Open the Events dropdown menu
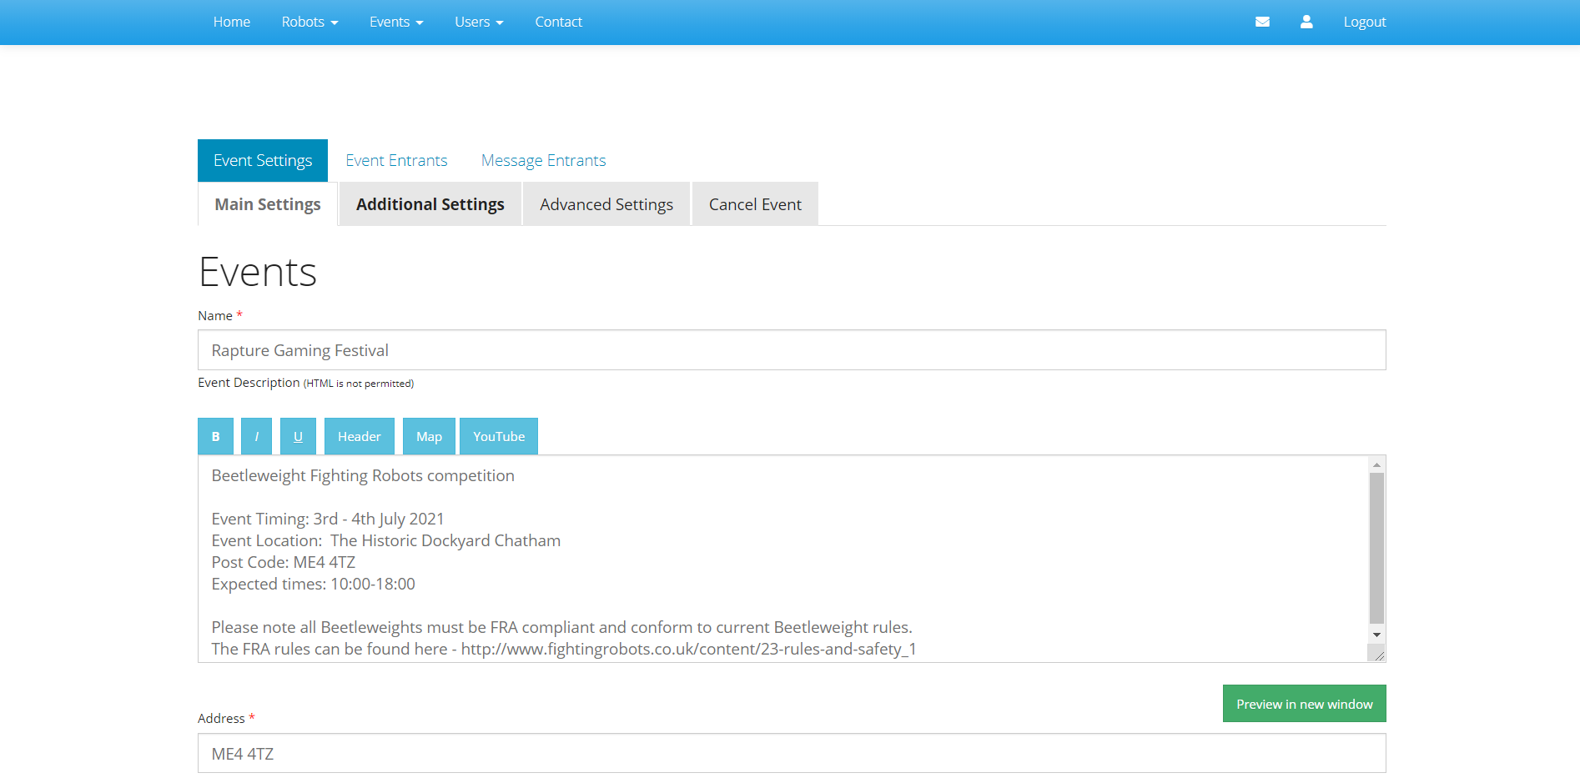 [x=396, y=22]
